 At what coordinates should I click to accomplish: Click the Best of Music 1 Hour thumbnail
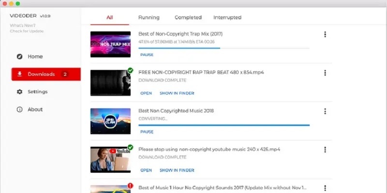(110, 189)
